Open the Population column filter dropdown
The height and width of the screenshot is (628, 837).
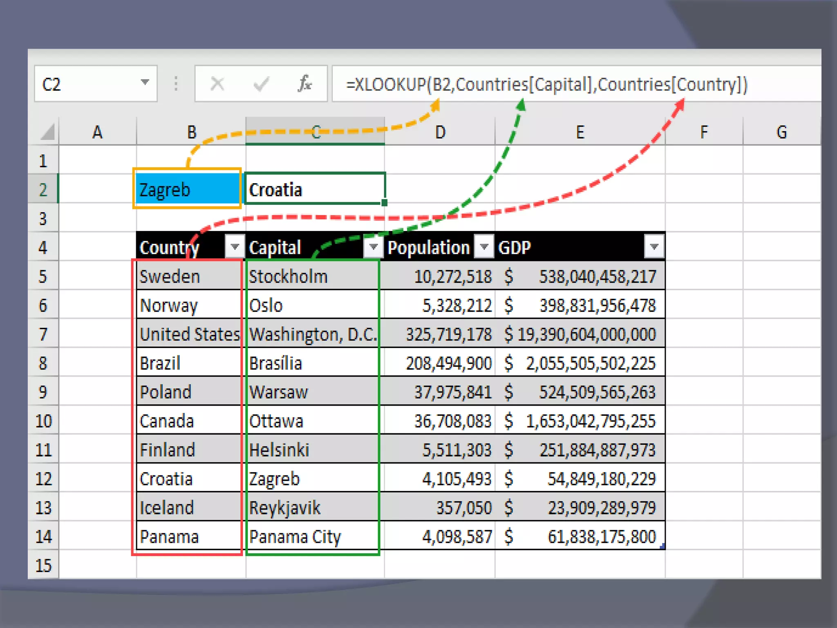point(484,247)
